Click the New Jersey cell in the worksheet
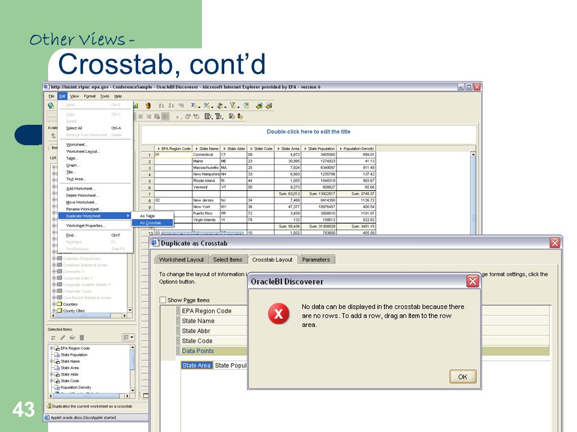Viewport: 577px width, 432px height. point(206,200)
